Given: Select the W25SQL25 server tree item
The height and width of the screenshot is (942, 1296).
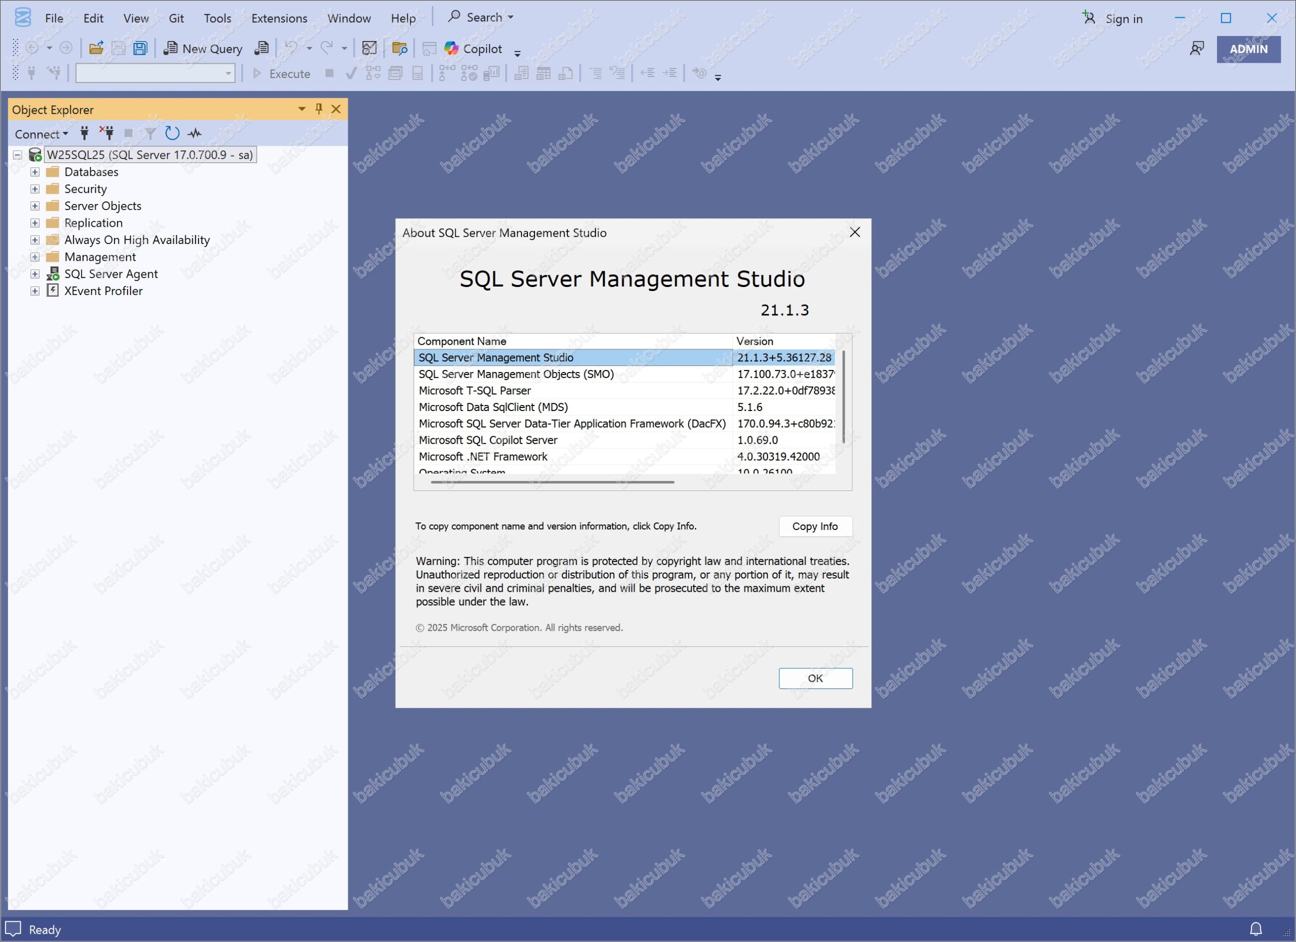Looking at the screenshot, I should point(150,155).
